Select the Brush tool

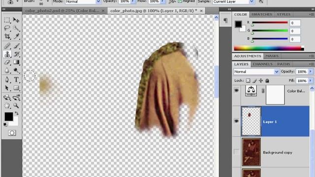click(16, 46)
